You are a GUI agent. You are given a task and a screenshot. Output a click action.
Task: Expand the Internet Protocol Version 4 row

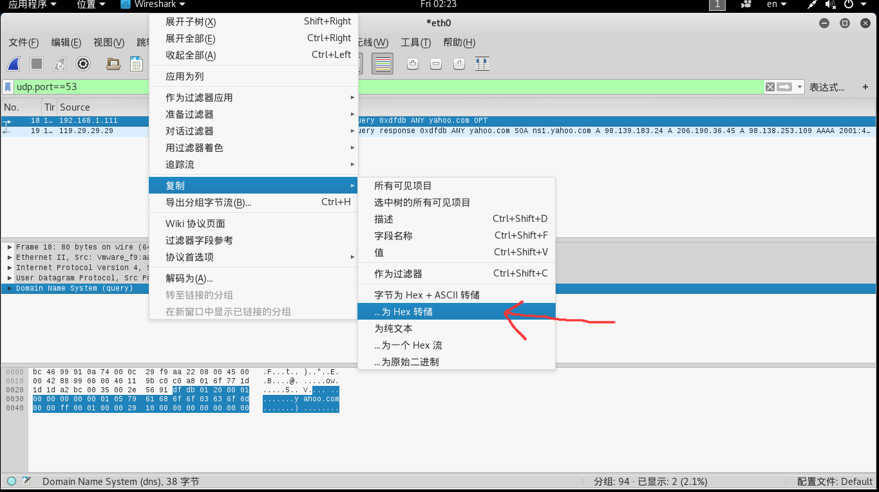pos(10,268)
